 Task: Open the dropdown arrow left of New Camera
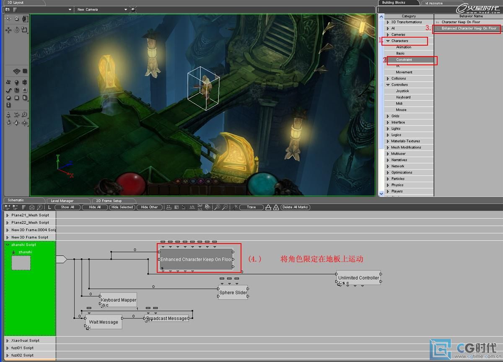[70, 9]
